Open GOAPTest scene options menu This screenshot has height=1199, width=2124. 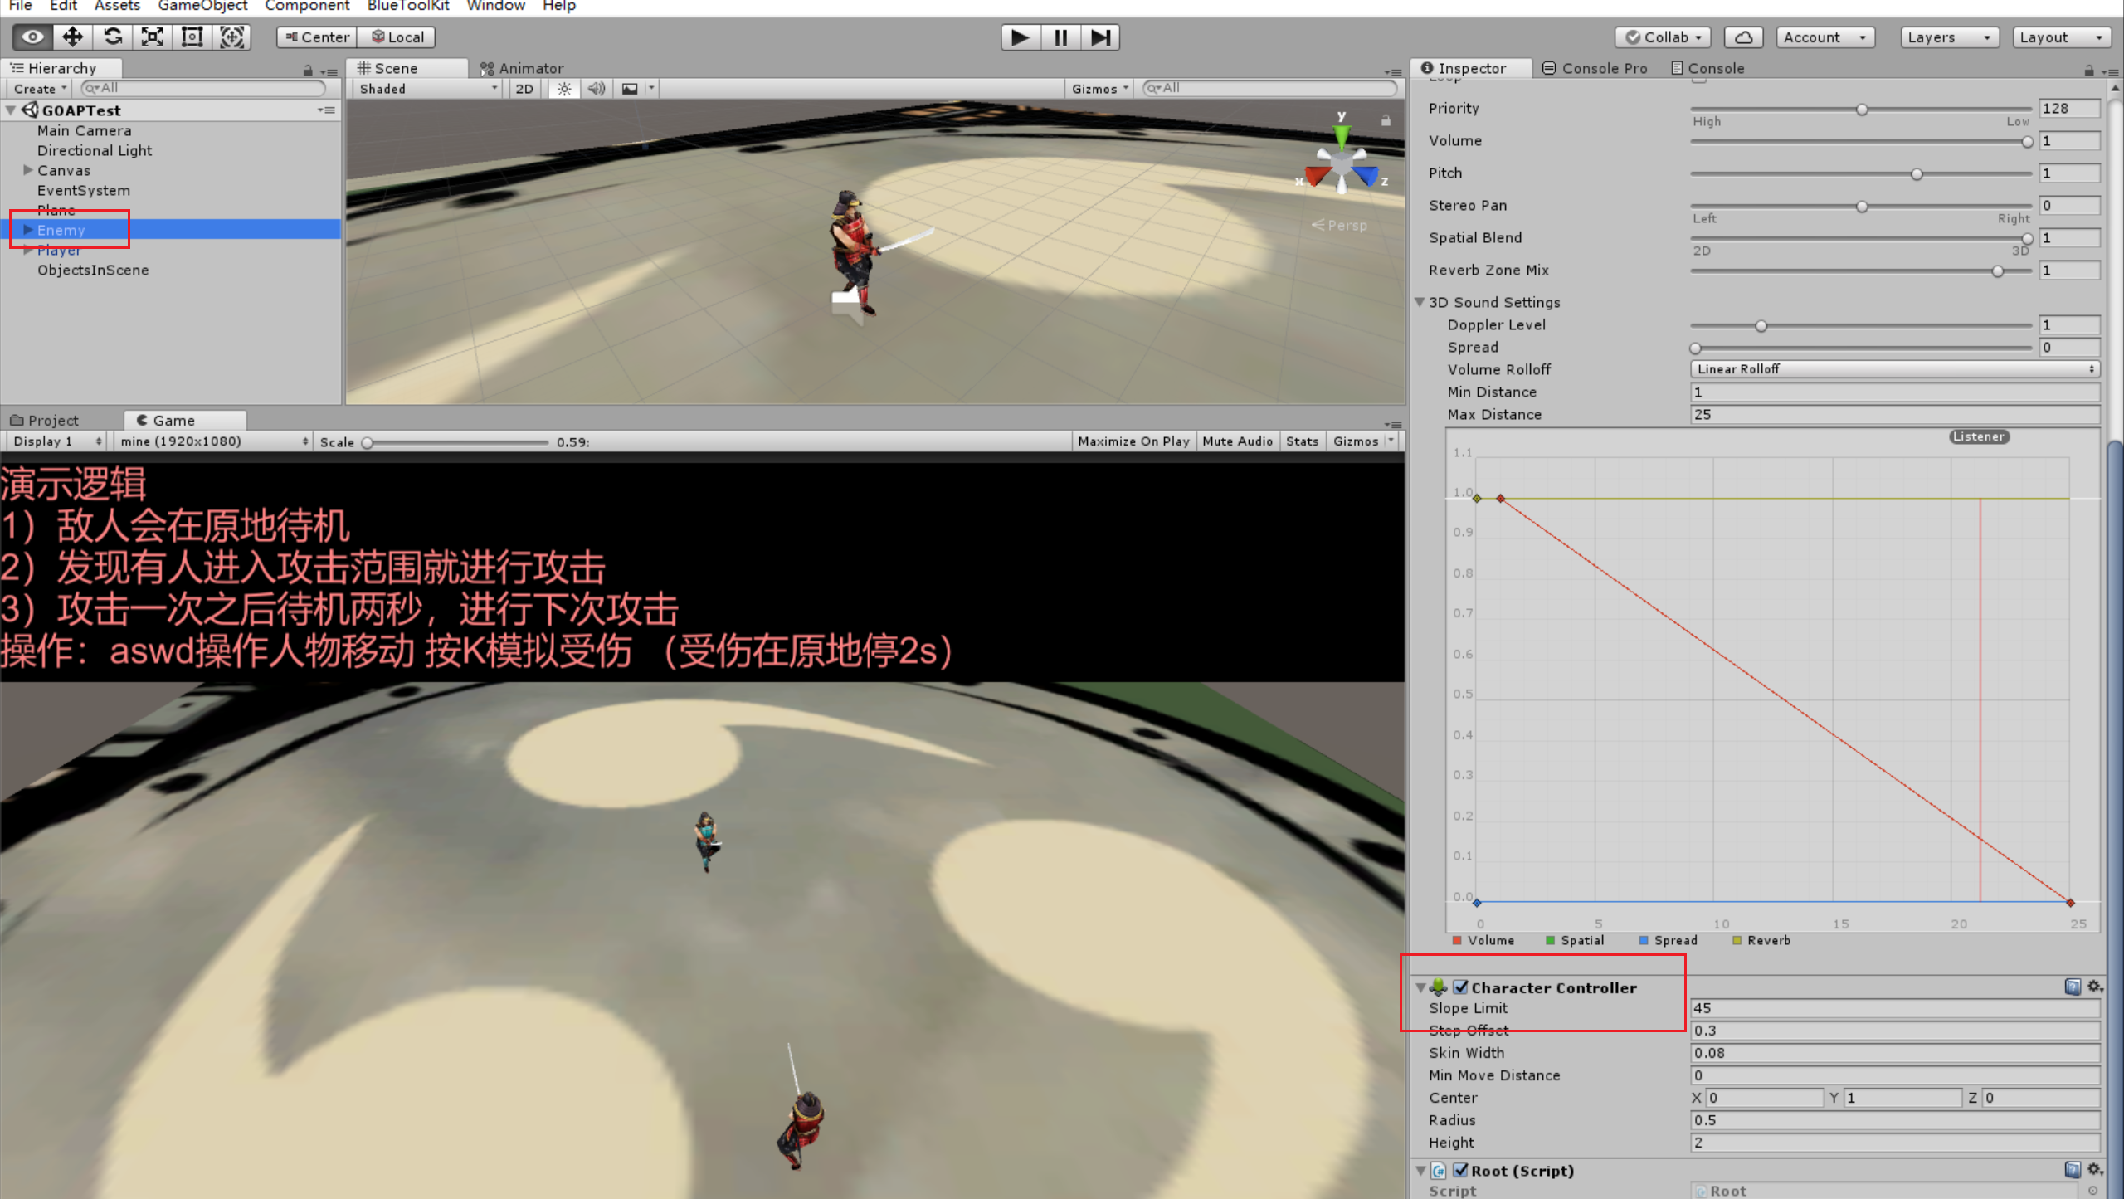pyautogui.click(x=327, y=110)
